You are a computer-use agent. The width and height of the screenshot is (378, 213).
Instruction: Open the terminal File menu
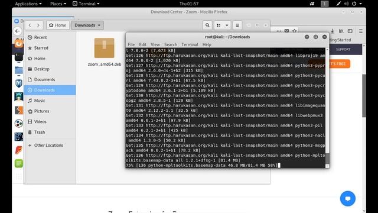pos(131,44)
